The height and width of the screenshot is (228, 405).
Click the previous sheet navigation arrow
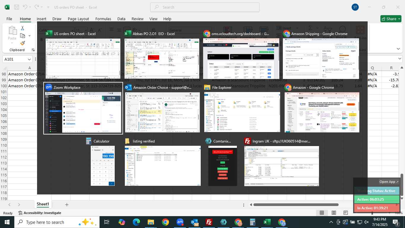tap(9, 205)
